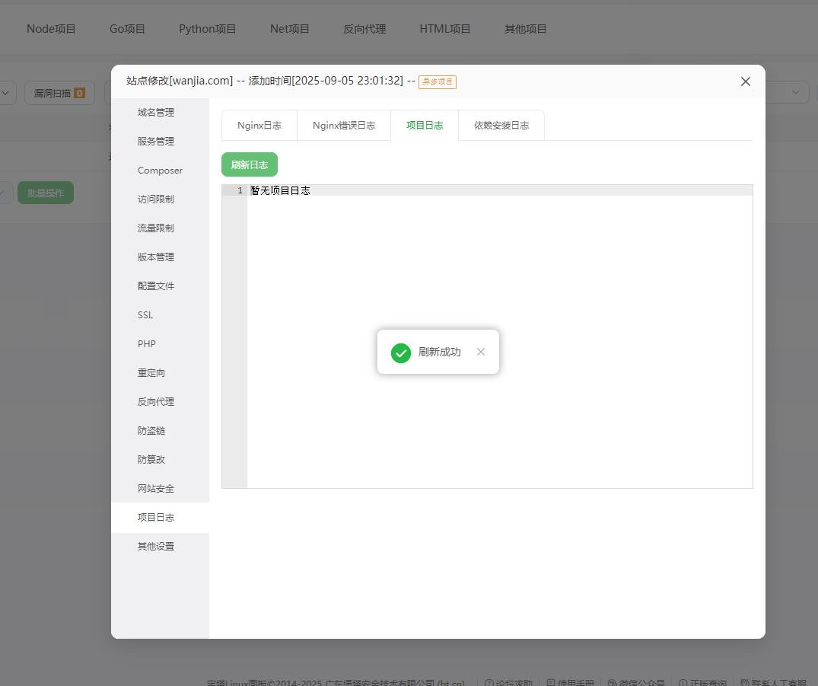The height and width of the screenshot is (686, 818).
Task: Open 访问限制 settings
Action: [x=156, y=199]
